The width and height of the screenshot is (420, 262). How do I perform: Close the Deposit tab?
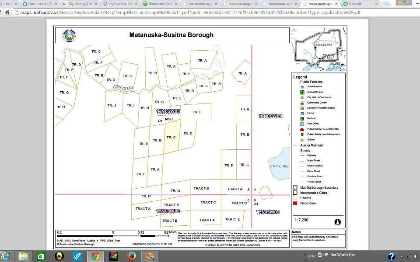[376, 4]
